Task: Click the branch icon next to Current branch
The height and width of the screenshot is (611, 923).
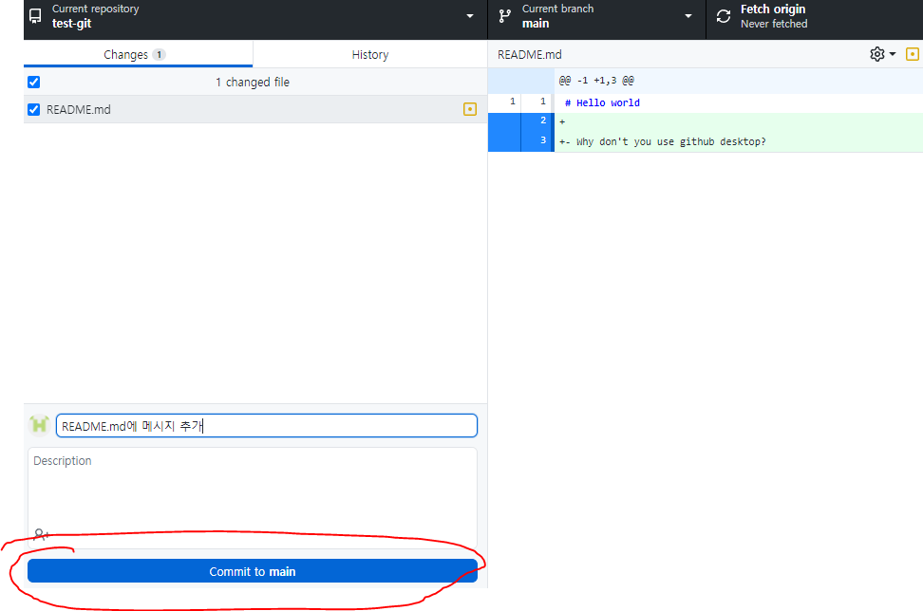Action: coord(505,16)
